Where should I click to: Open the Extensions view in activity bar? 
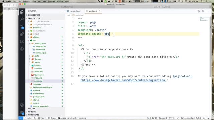click(22, 34)
